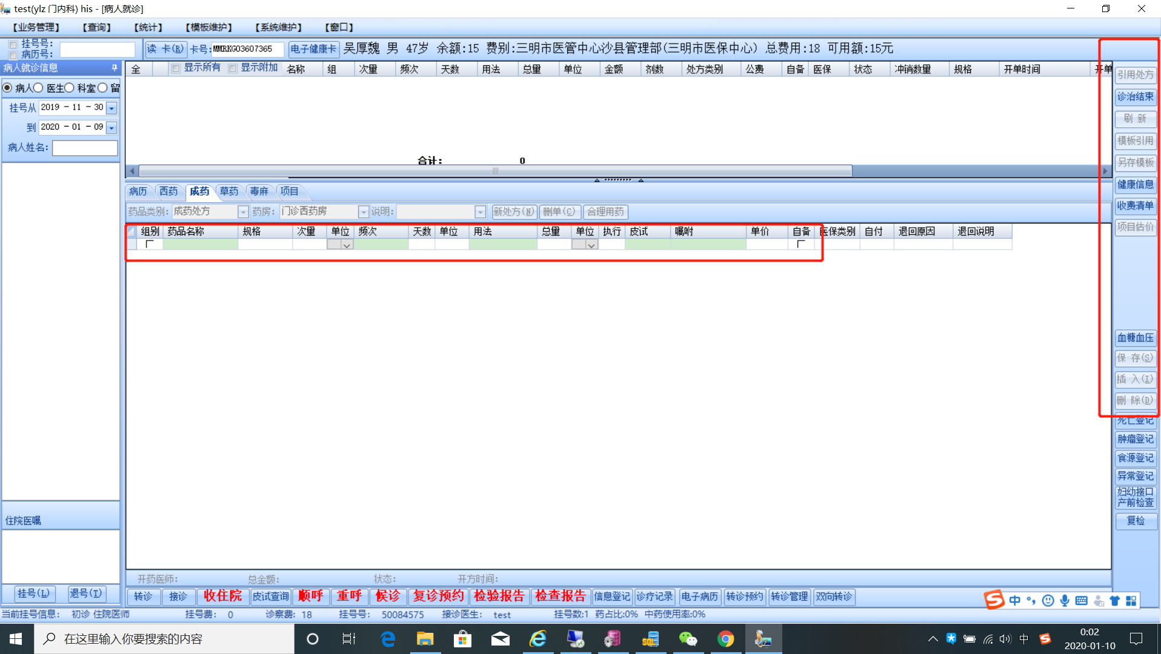The width and height of the screenshot is (1161, 654).
Task: Open the 系统维护 menu
Action: click(279, 27)
